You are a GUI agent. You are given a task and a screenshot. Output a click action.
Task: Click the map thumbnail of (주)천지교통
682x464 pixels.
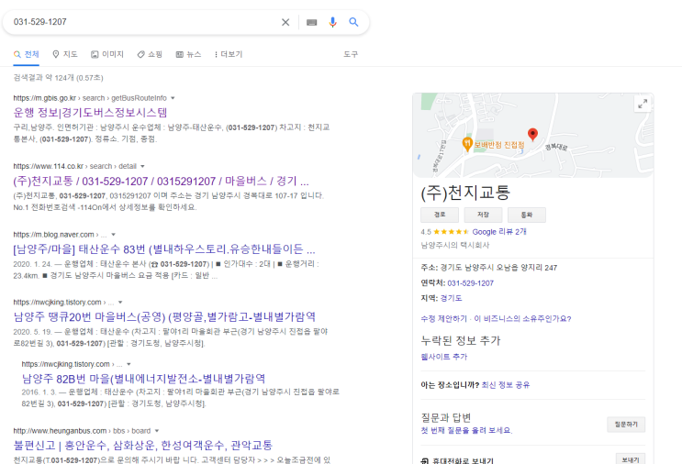pos(532,135)
